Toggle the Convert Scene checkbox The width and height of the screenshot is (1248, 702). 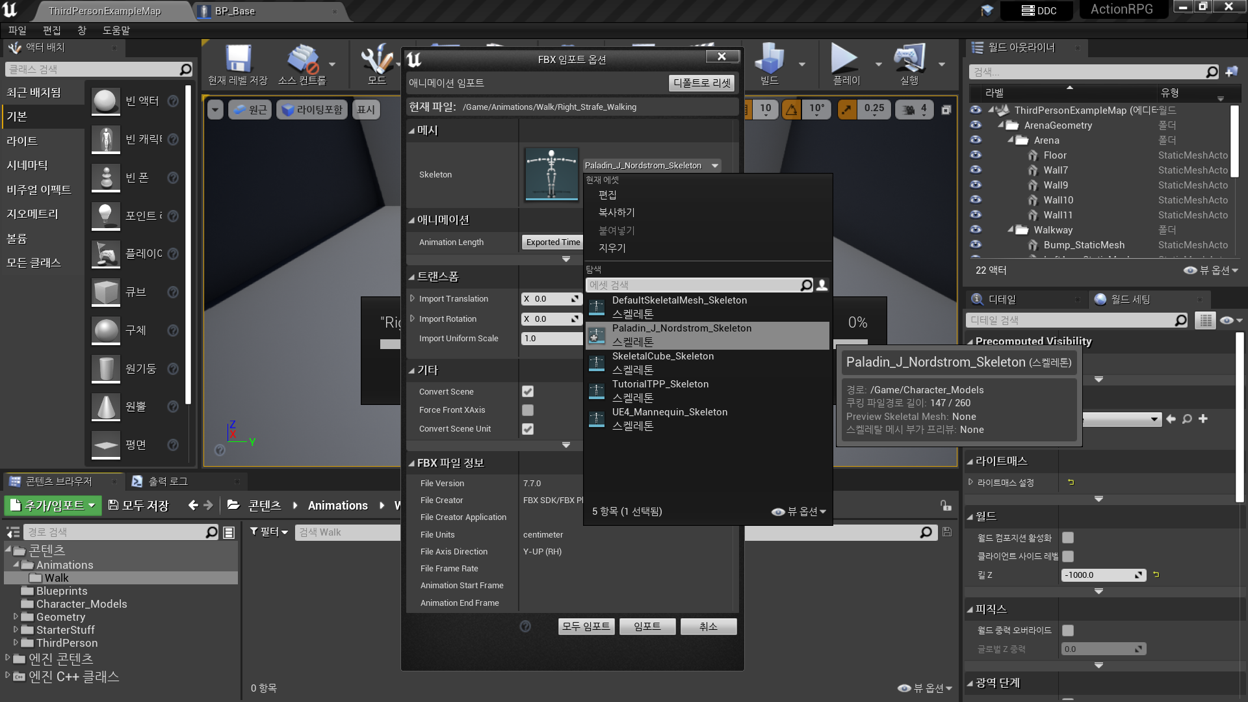tap(528, 391)
